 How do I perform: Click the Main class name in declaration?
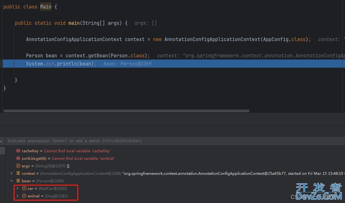coord(45,7)
